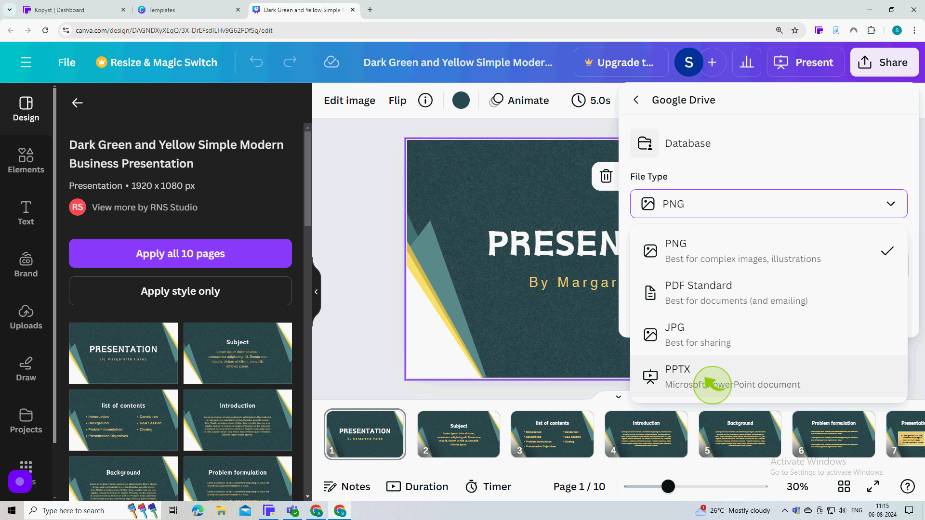Click the trash delete icon on canvas

pyautogui.click(x=606, y=176)
